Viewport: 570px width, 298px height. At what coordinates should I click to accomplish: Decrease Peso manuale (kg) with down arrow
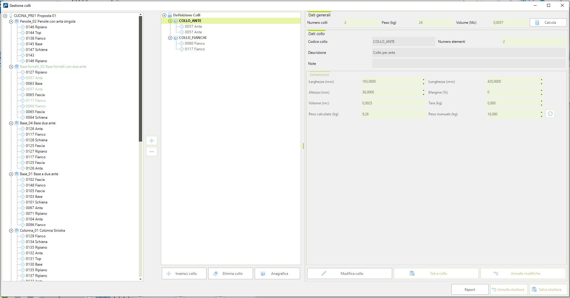point(541,116)
